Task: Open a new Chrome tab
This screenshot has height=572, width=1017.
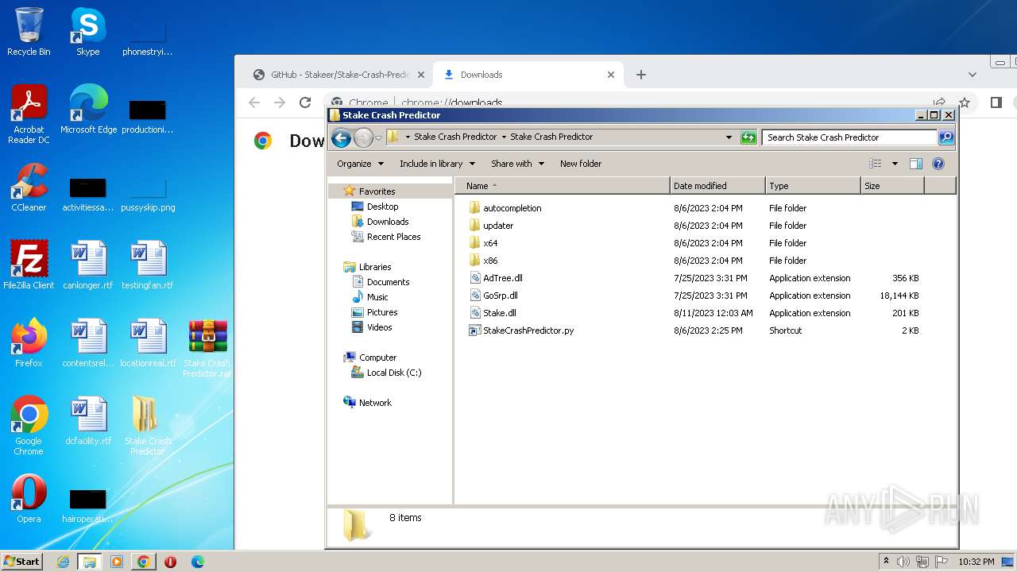Action: (641, 75)
